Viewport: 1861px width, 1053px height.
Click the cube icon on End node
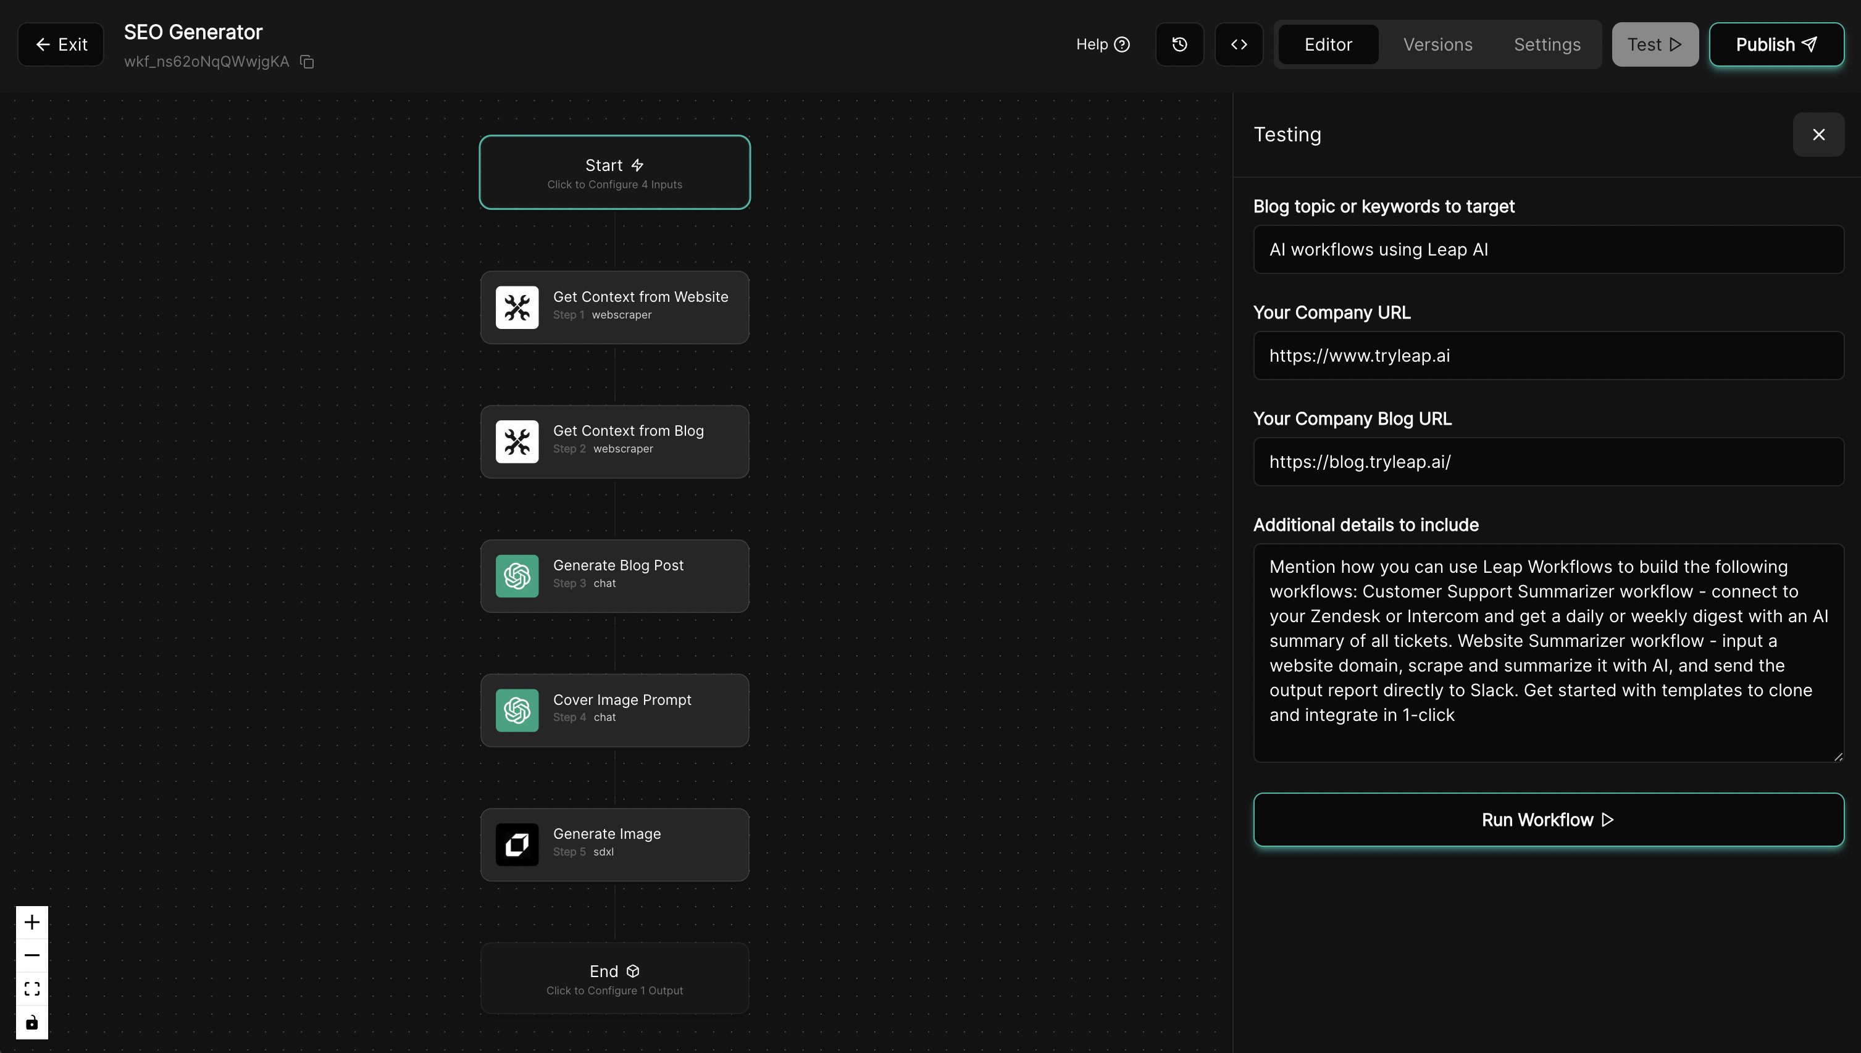(x=633, y=972)
